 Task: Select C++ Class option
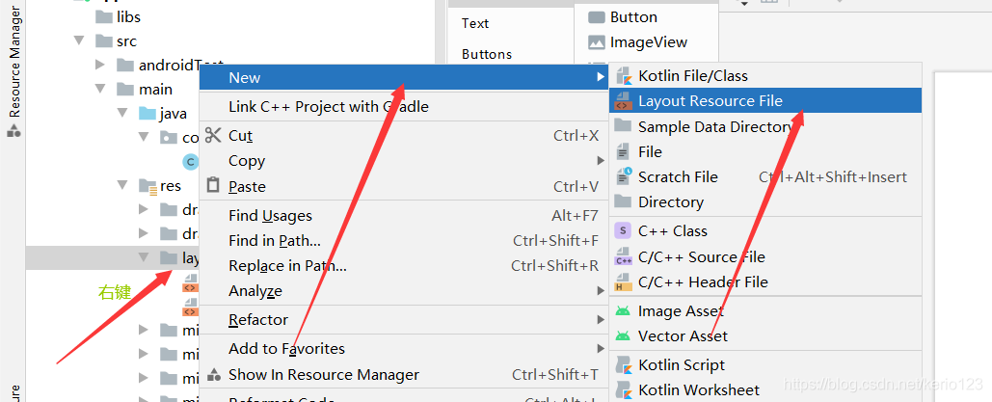765,231
